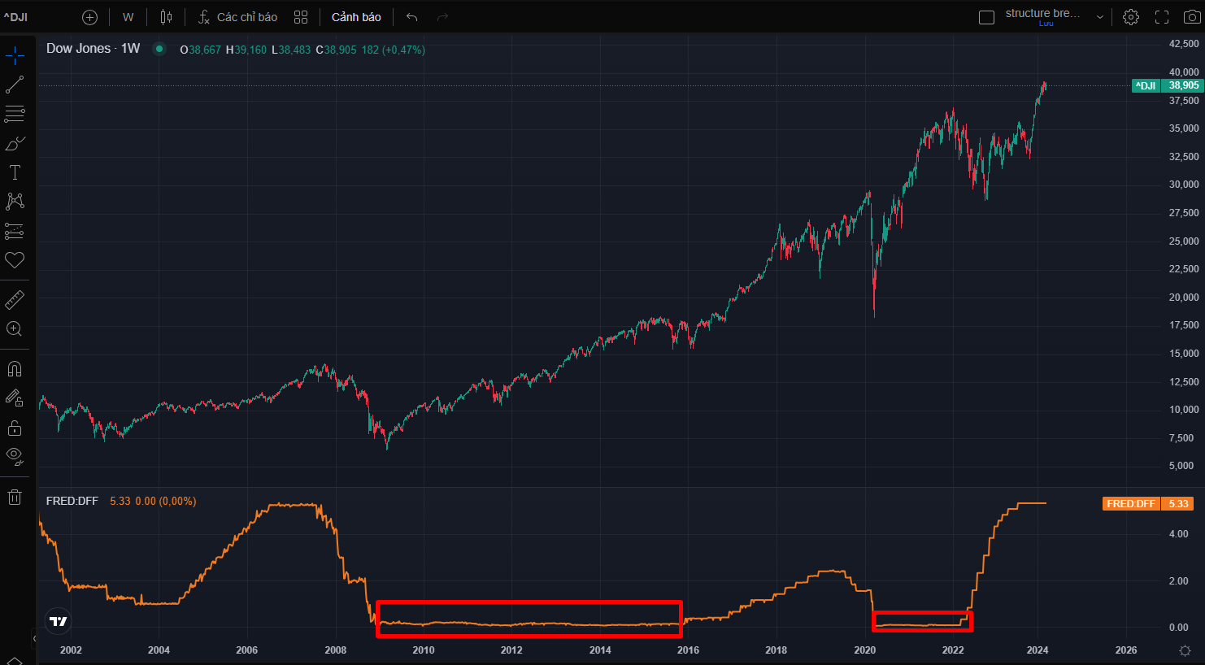Select the Brush drawing tool
The image size is (1205, 665).
click(x=15, y=144)
